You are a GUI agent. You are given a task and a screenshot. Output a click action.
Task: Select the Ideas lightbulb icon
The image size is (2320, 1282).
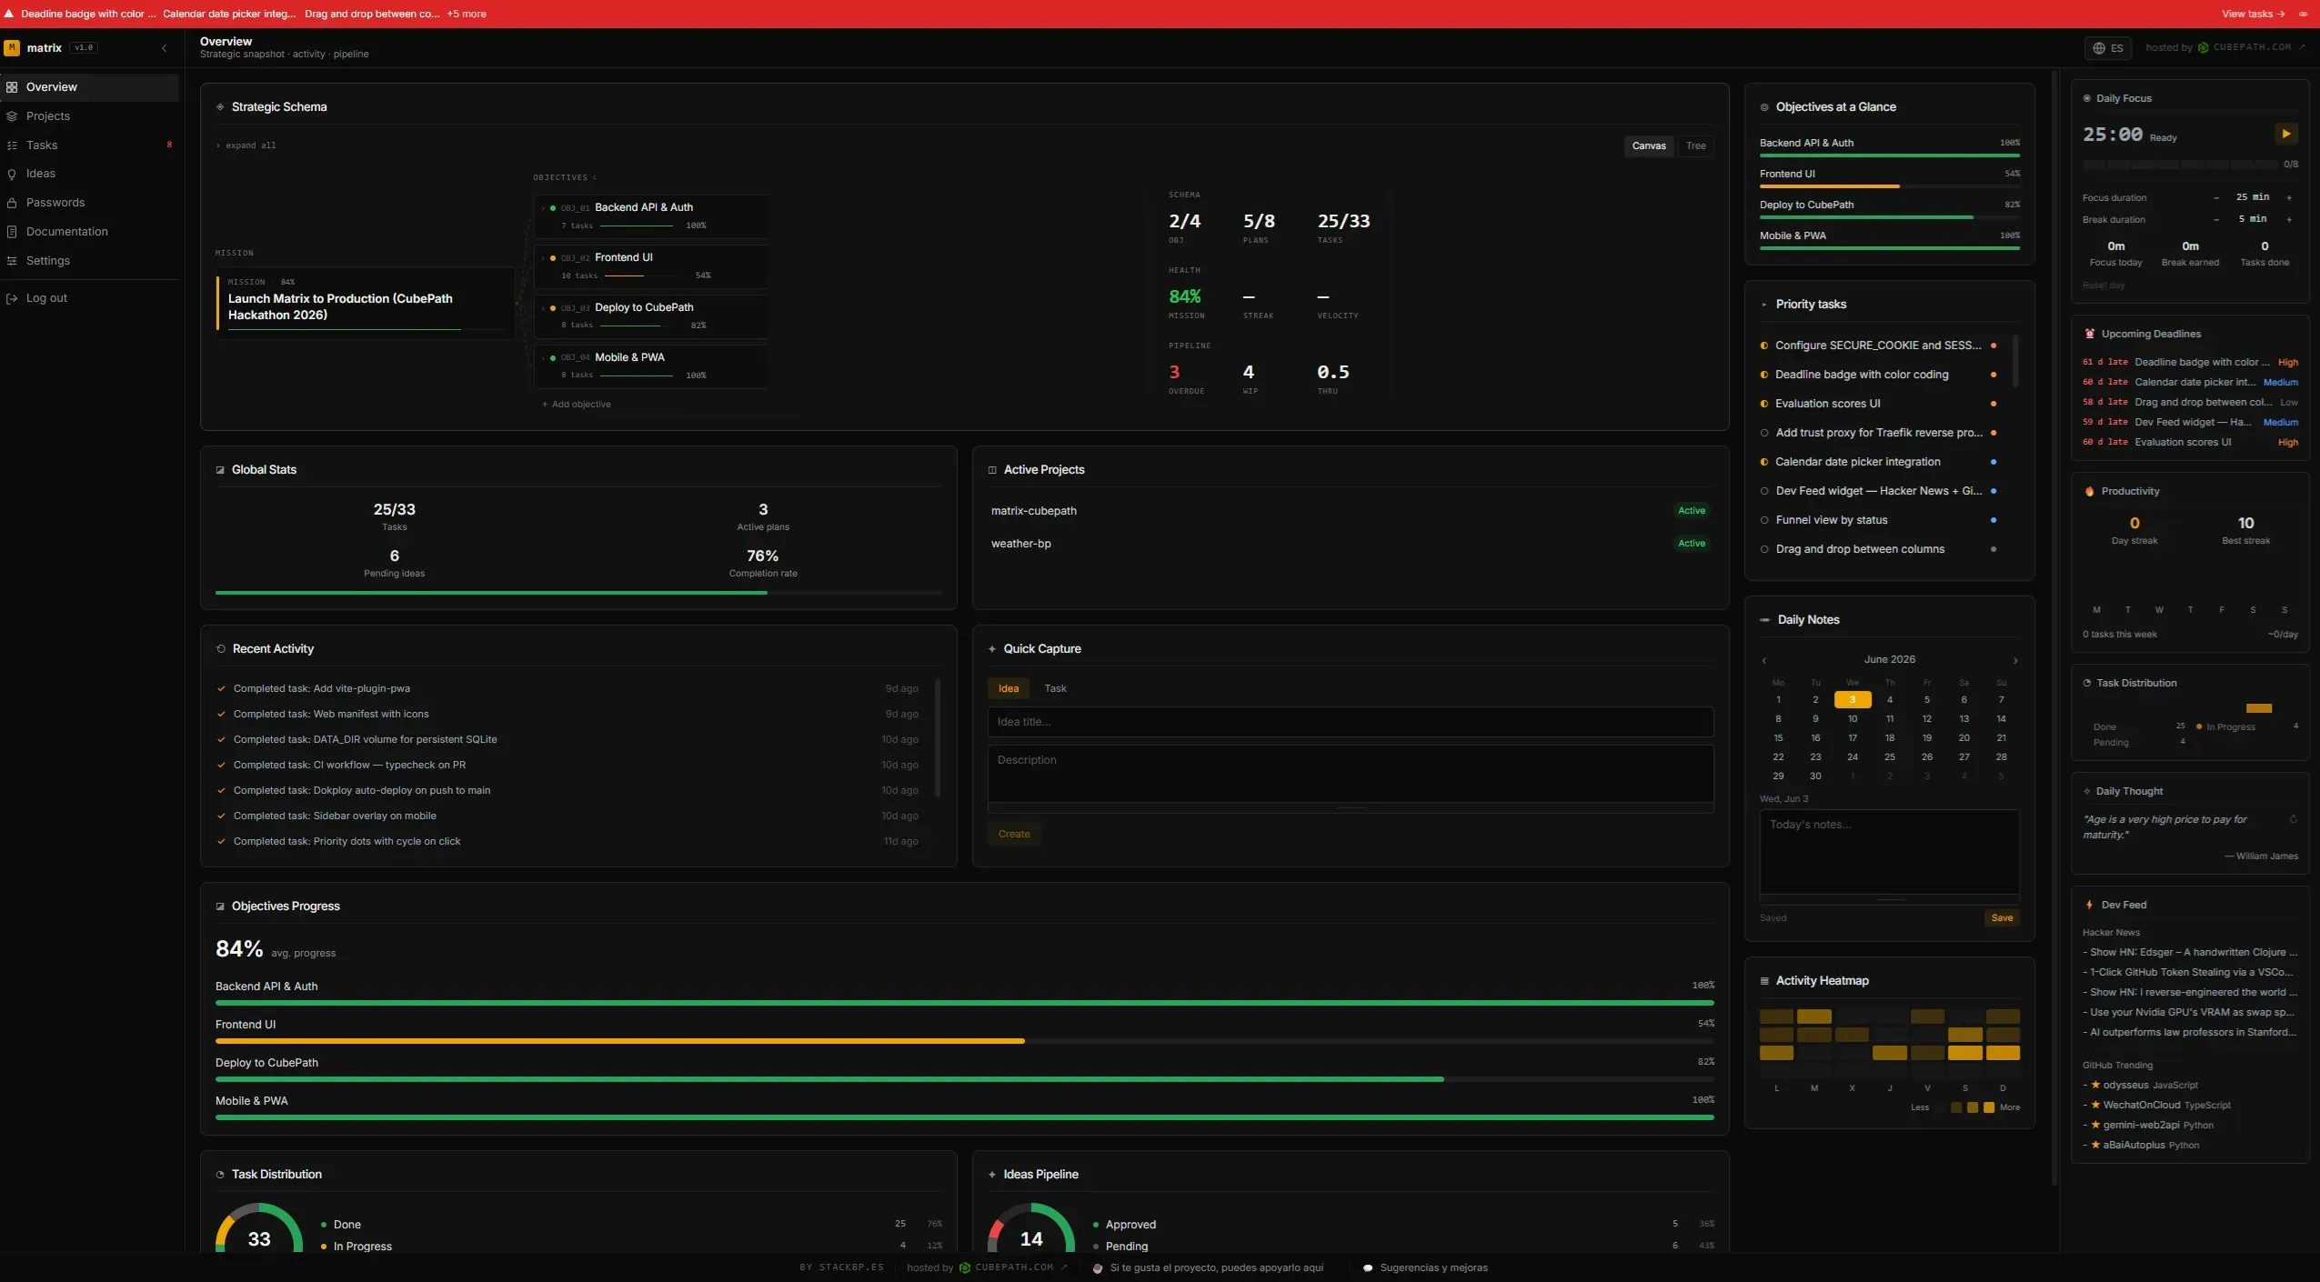pyautogui.click(x=12, y=174)
